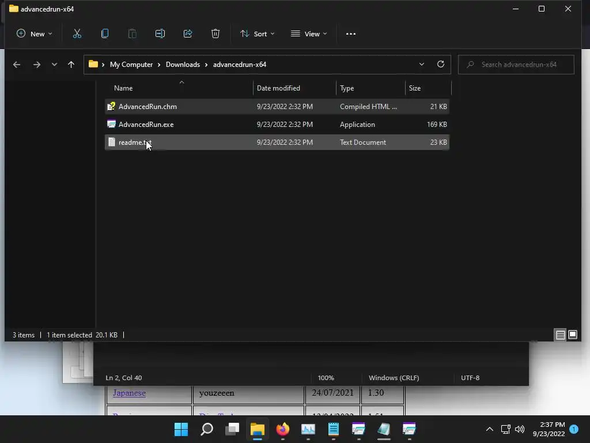Click the readme.txt document icon

[111, 142]
